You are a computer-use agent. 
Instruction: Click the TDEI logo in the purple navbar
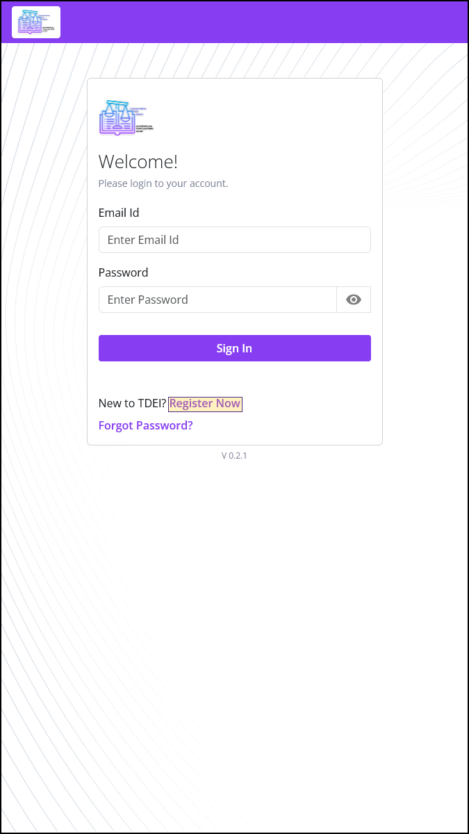click(x=35, y=22)
